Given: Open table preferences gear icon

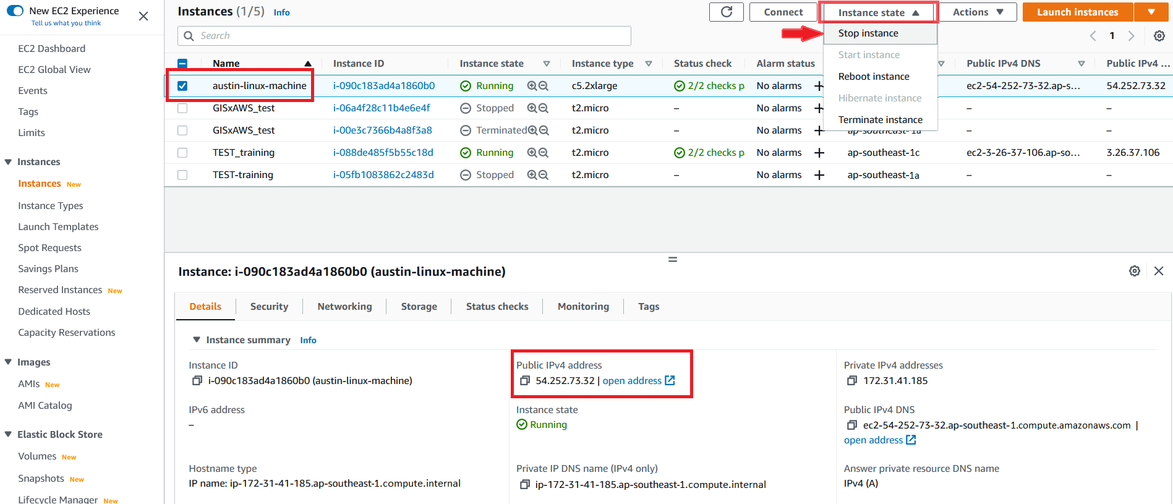Looking at the screenshot, I should coord(1159,36).
